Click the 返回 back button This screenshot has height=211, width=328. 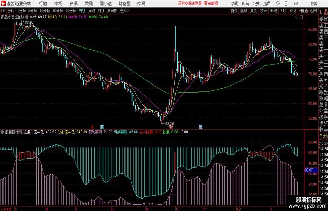[x=313, y=11]
